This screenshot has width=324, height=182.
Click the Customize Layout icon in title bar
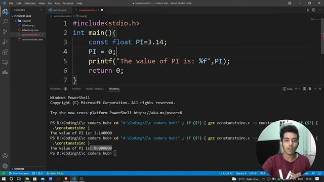290,3
